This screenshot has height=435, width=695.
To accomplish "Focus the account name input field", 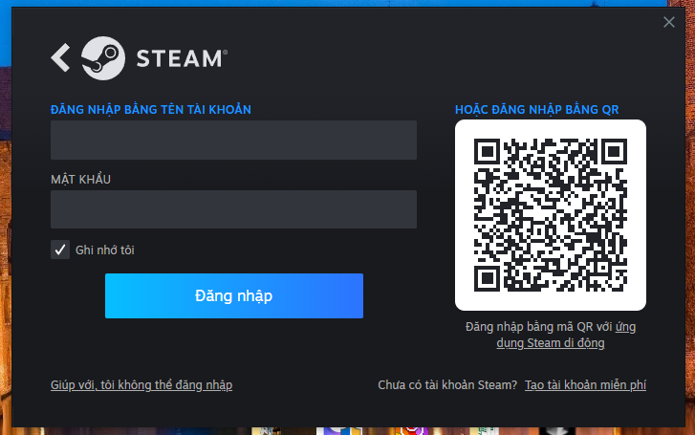I will (233, 141).
